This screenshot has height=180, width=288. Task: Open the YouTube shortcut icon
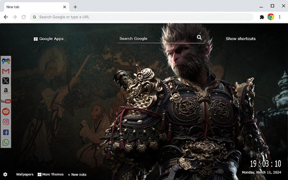6,101
